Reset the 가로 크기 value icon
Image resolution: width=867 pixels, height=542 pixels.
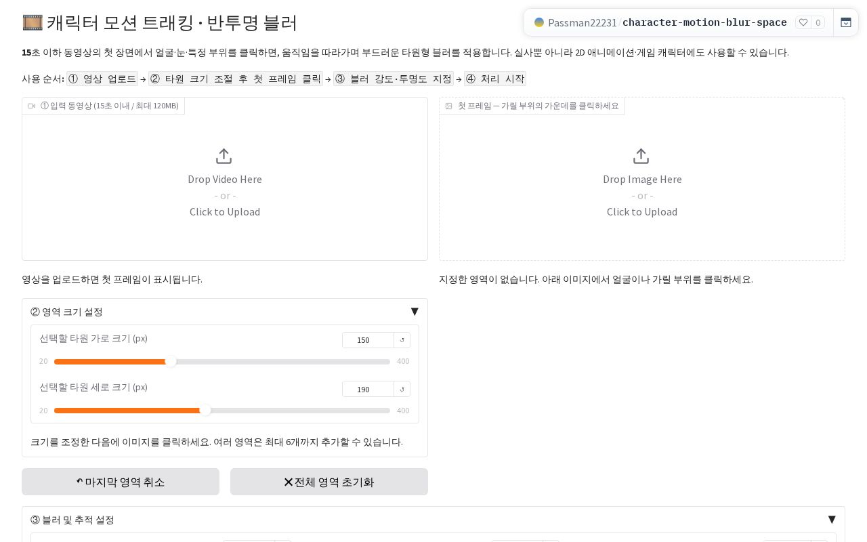[402, 340]
